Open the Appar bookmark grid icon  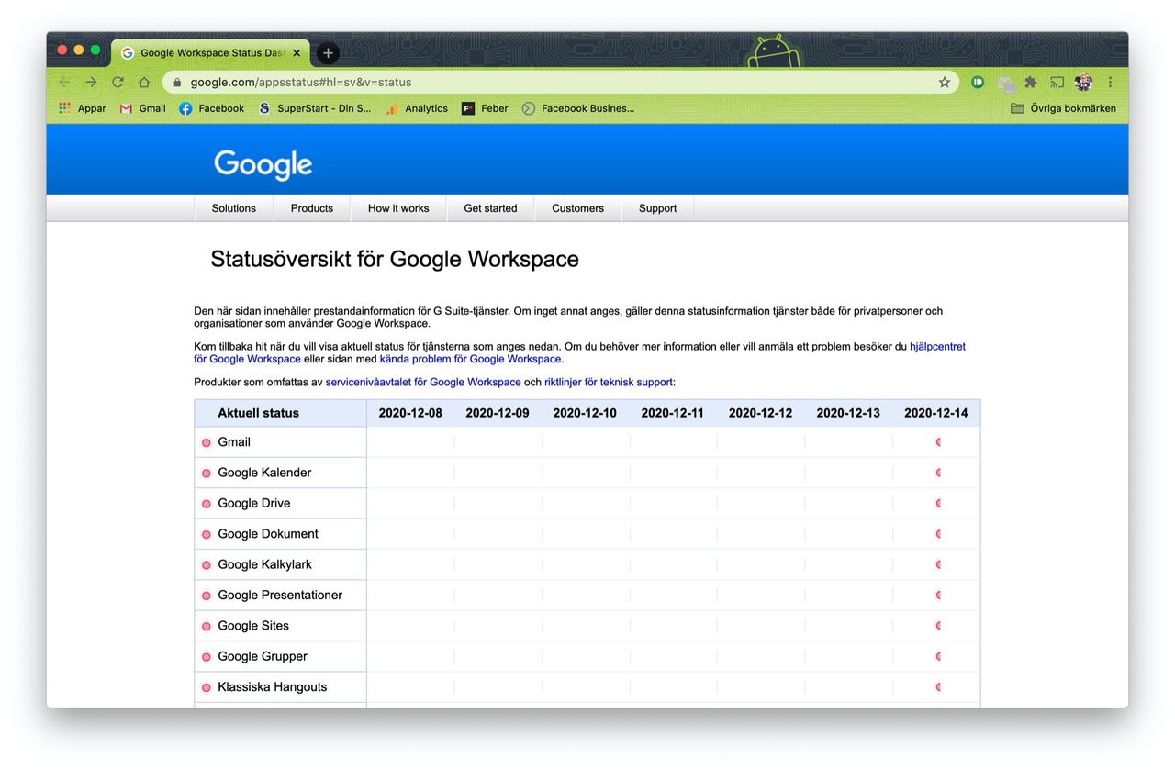(64, 108)
